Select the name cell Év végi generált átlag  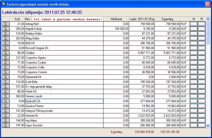click(64, 87)
